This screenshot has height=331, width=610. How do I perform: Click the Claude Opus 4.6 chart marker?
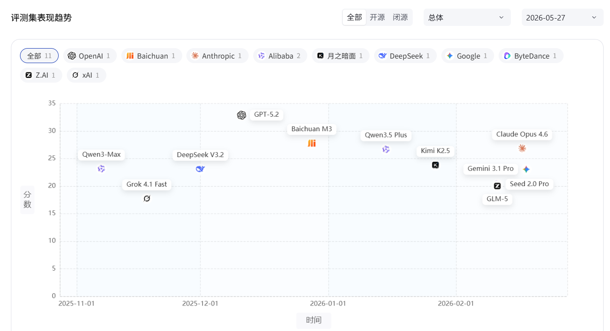[522, 148]
